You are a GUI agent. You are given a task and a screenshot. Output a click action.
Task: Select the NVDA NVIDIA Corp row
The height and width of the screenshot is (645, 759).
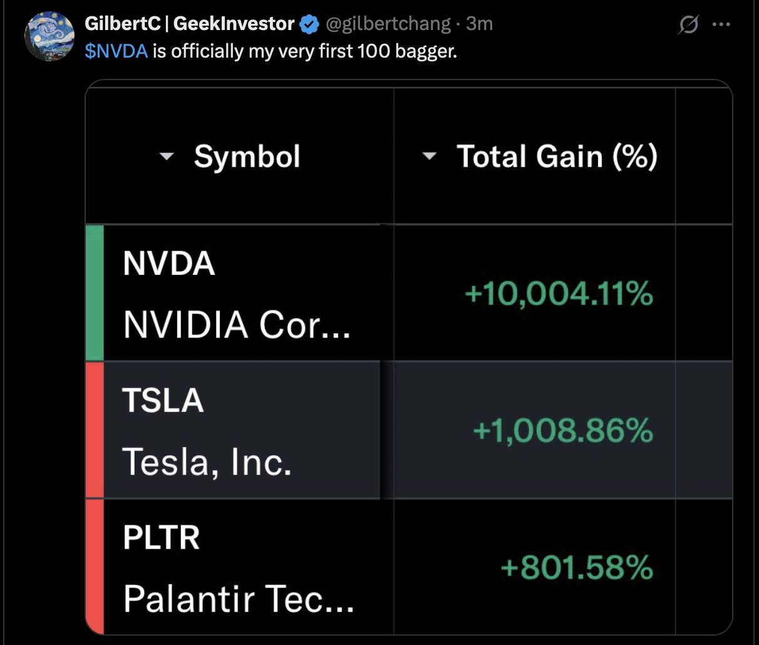(409, 293)
